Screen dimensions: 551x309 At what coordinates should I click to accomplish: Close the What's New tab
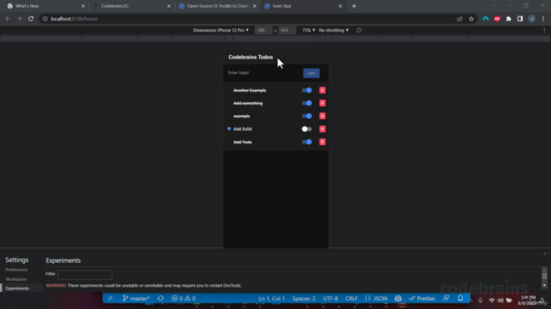click(x=83, y=6)
